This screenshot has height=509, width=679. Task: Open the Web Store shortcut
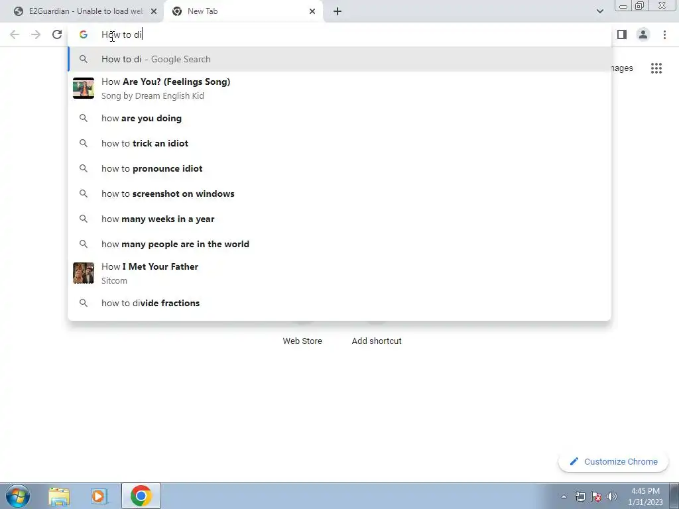302,341
